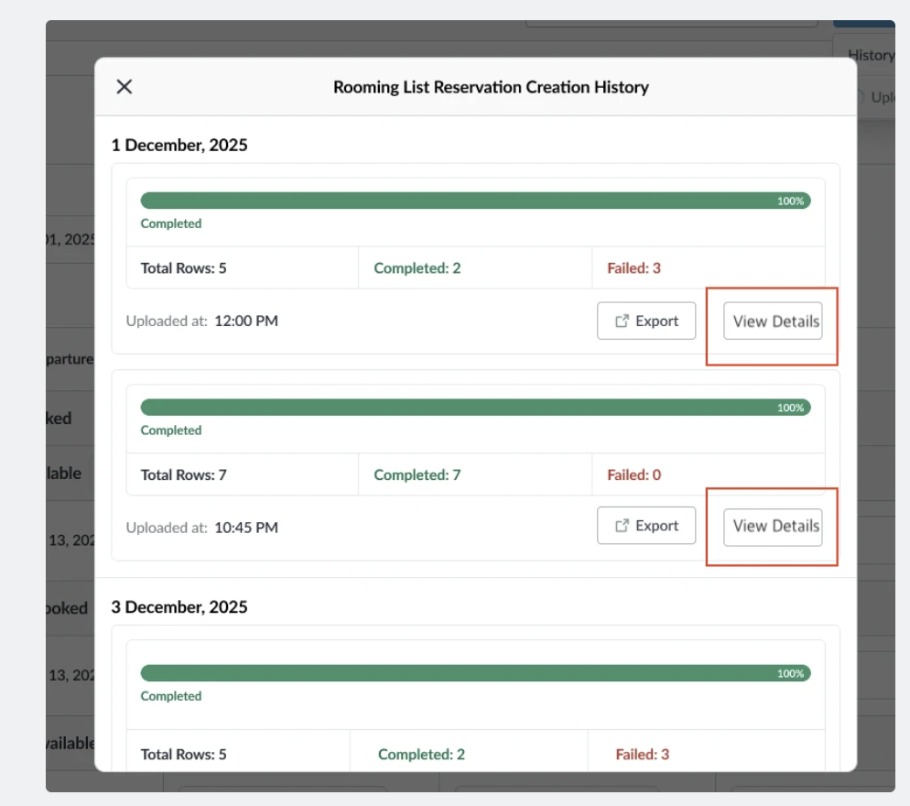Click export icon for 12:00 PM upload
The image size is (910, 806).
point(622,321)
